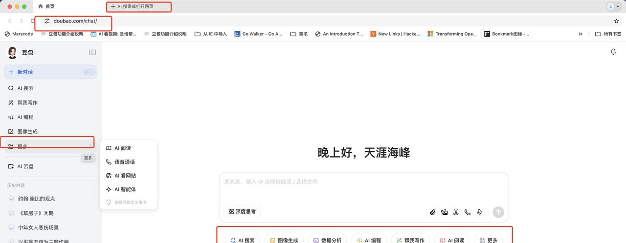Image resolution: width=626 pixels, height=243 pixels.
Task: Open the 需求 bookmark folder
Action: [299, 34]
